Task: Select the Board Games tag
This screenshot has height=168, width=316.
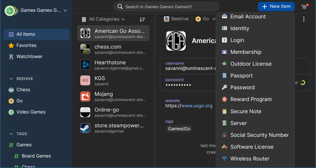Action: [x=36, y=156]
